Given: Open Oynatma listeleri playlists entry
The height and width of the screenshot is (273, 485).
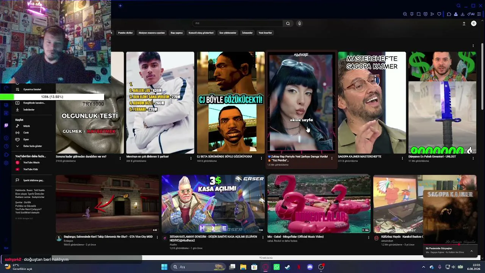Looking at the screenshot, I should (x=32, y=89).
